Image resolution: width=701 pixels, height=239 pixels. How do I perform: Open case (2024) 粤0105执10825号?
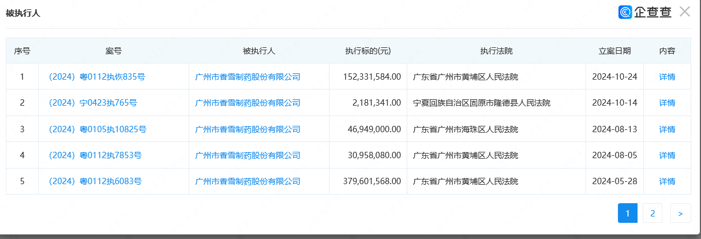click(96, 129)
